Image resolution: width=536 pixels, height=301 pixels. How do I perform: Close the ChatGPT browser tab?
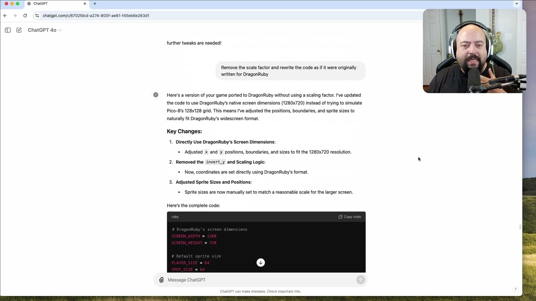tap(85, 4)
